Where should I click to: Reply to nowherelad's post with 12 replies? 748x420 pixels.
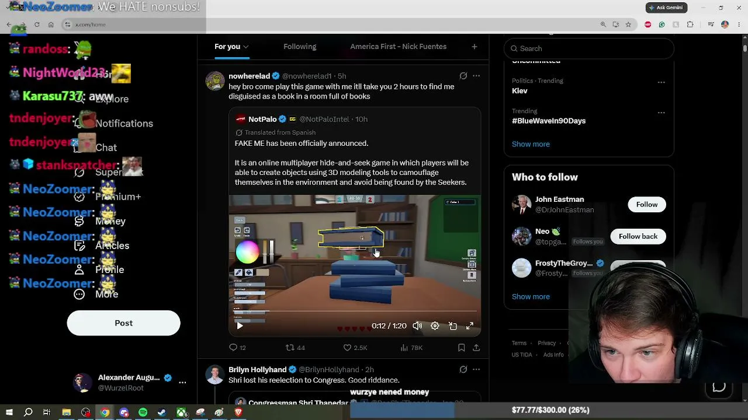click(x=238, y=348)
